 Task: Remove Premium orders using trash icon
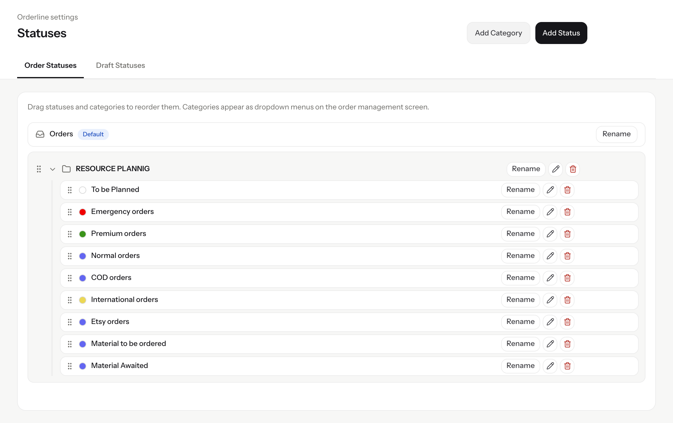[x=567, y=234]
